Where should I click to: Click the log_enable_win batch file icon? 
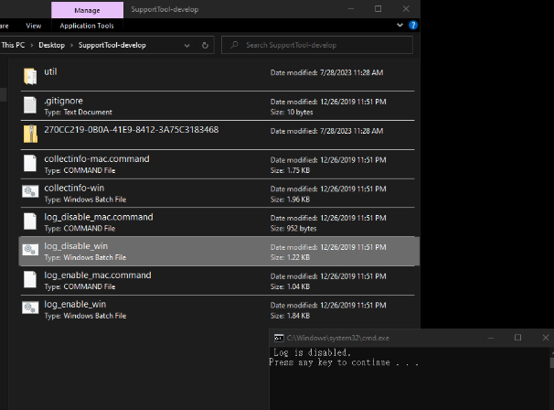(x=30, y=307)
